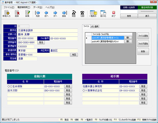Jump to last record with 最後 icon
The image size is (158, 123).
(64, 14)
